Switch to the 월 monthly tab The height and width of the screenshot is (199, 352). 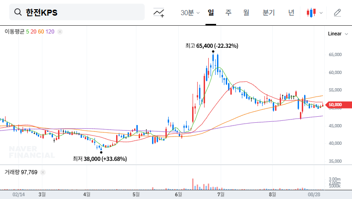pos(246,12)
